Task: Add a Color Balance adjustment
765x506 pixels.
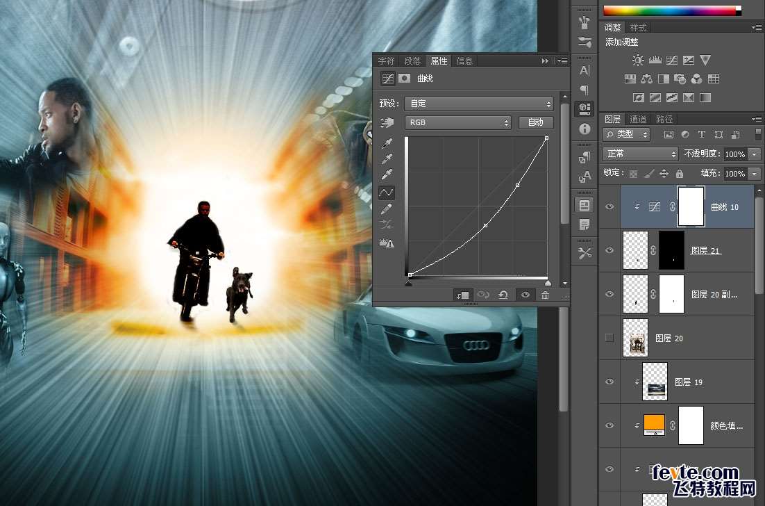Action: (x=646, y=79)
